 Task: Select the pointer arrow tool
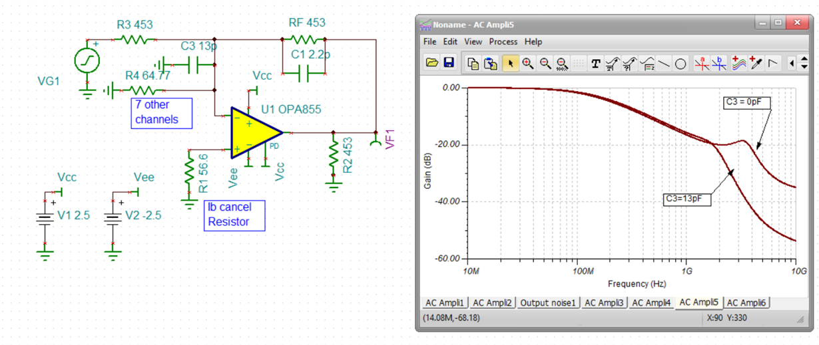[x=510, y=63]
